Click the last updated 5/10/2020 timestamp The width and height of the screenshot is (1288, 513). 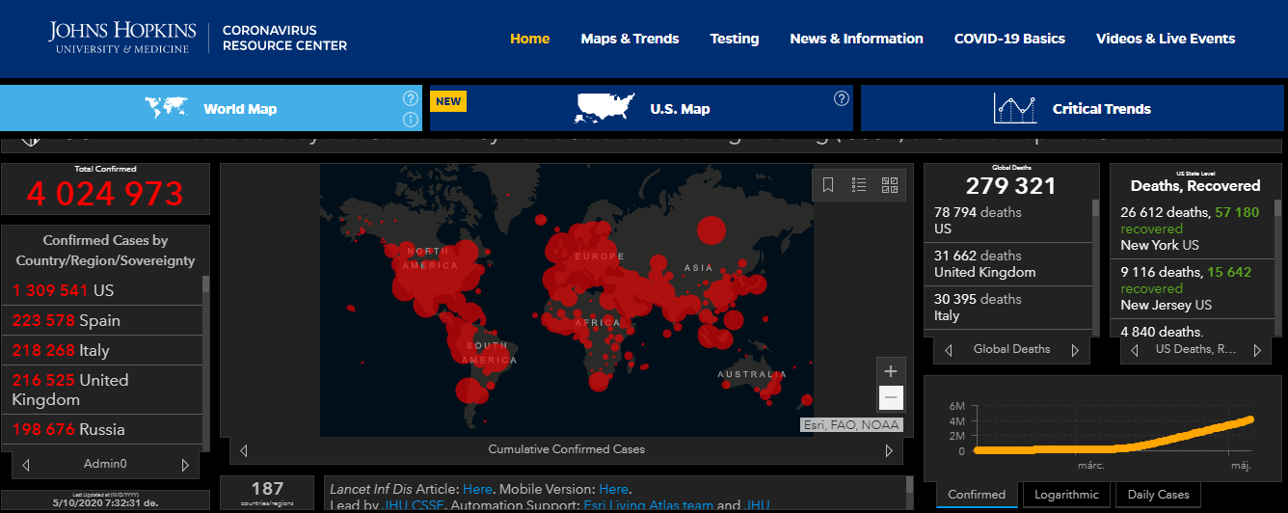pos(105,501)
